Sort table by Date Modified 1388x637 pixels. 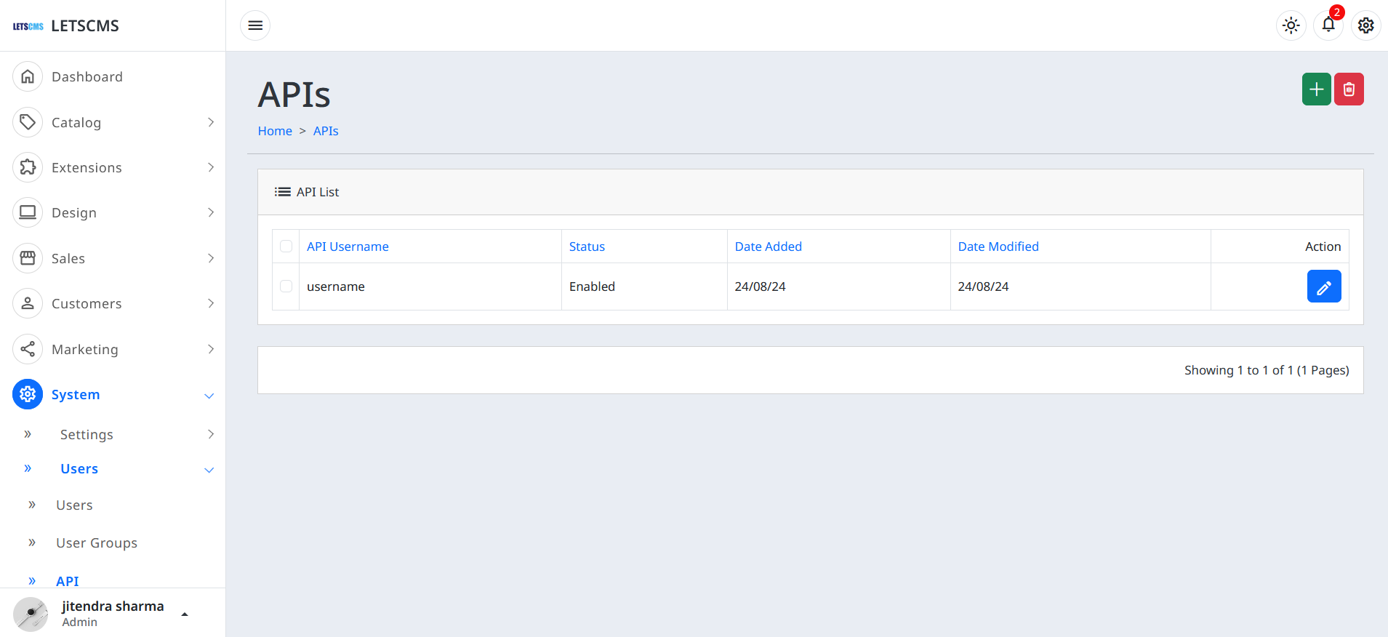pyautogui.click(x=998, y=247)
